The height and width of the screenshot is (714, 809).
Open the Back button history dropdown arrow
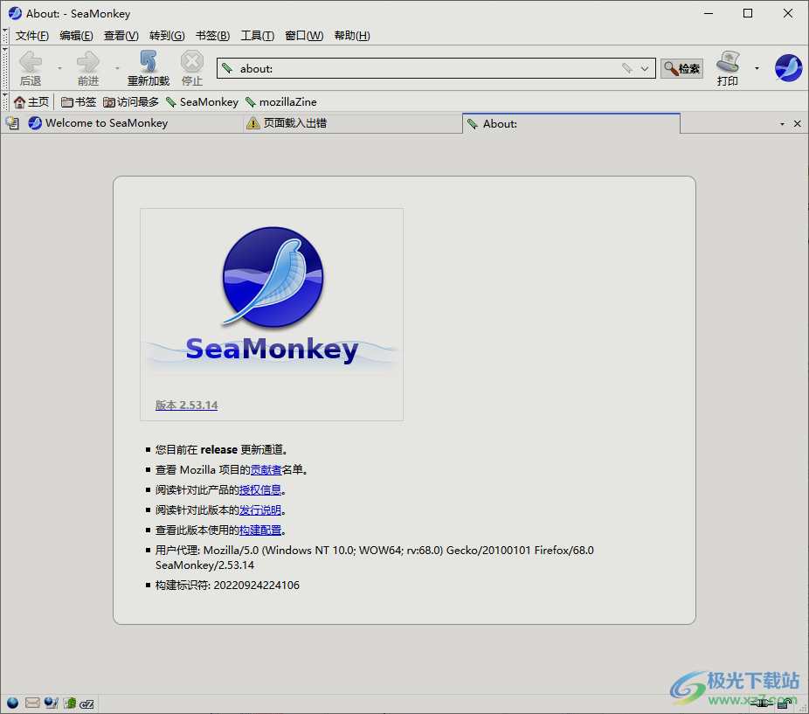pos(60,68)
